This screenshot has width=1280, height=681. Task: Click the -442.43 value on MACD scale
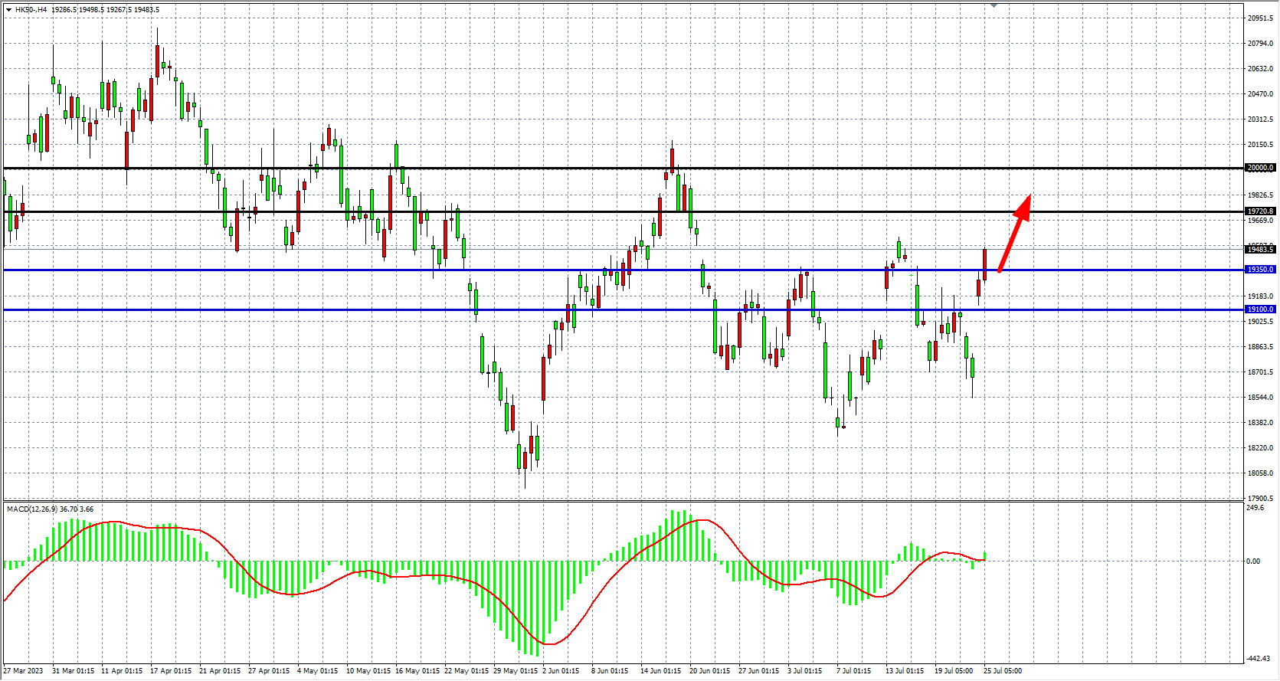1258,659
